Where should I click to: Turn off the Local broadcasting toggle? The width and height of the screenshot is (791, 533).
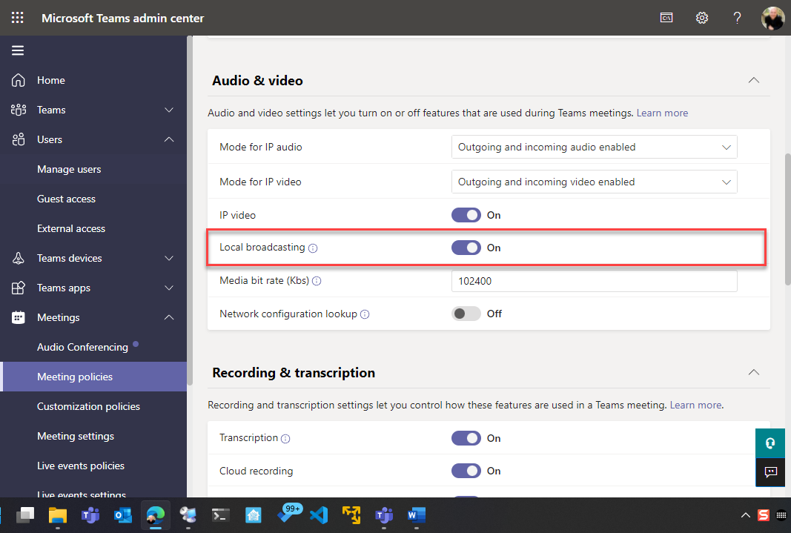tap(466, 248)
